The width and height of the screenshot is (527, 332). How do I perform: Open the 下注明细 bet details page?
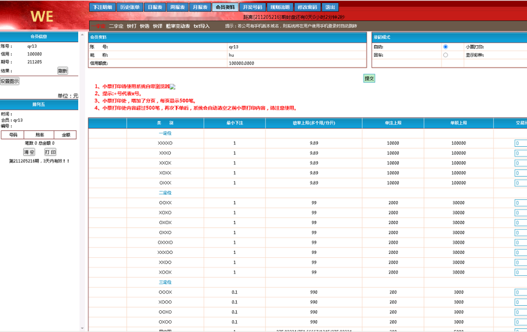point(103,7)
